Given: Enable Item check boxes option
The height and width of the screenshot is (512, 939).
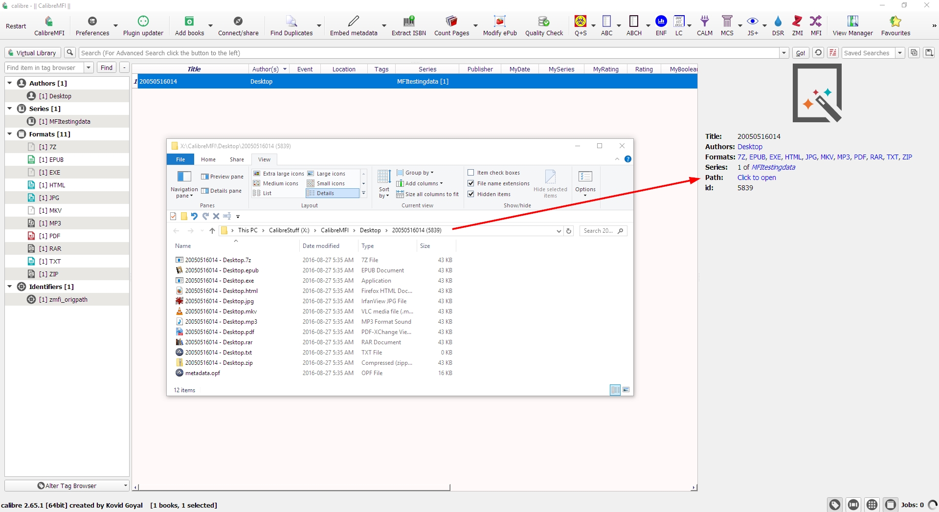Looking at the screenshot, I should click(471, 173).
